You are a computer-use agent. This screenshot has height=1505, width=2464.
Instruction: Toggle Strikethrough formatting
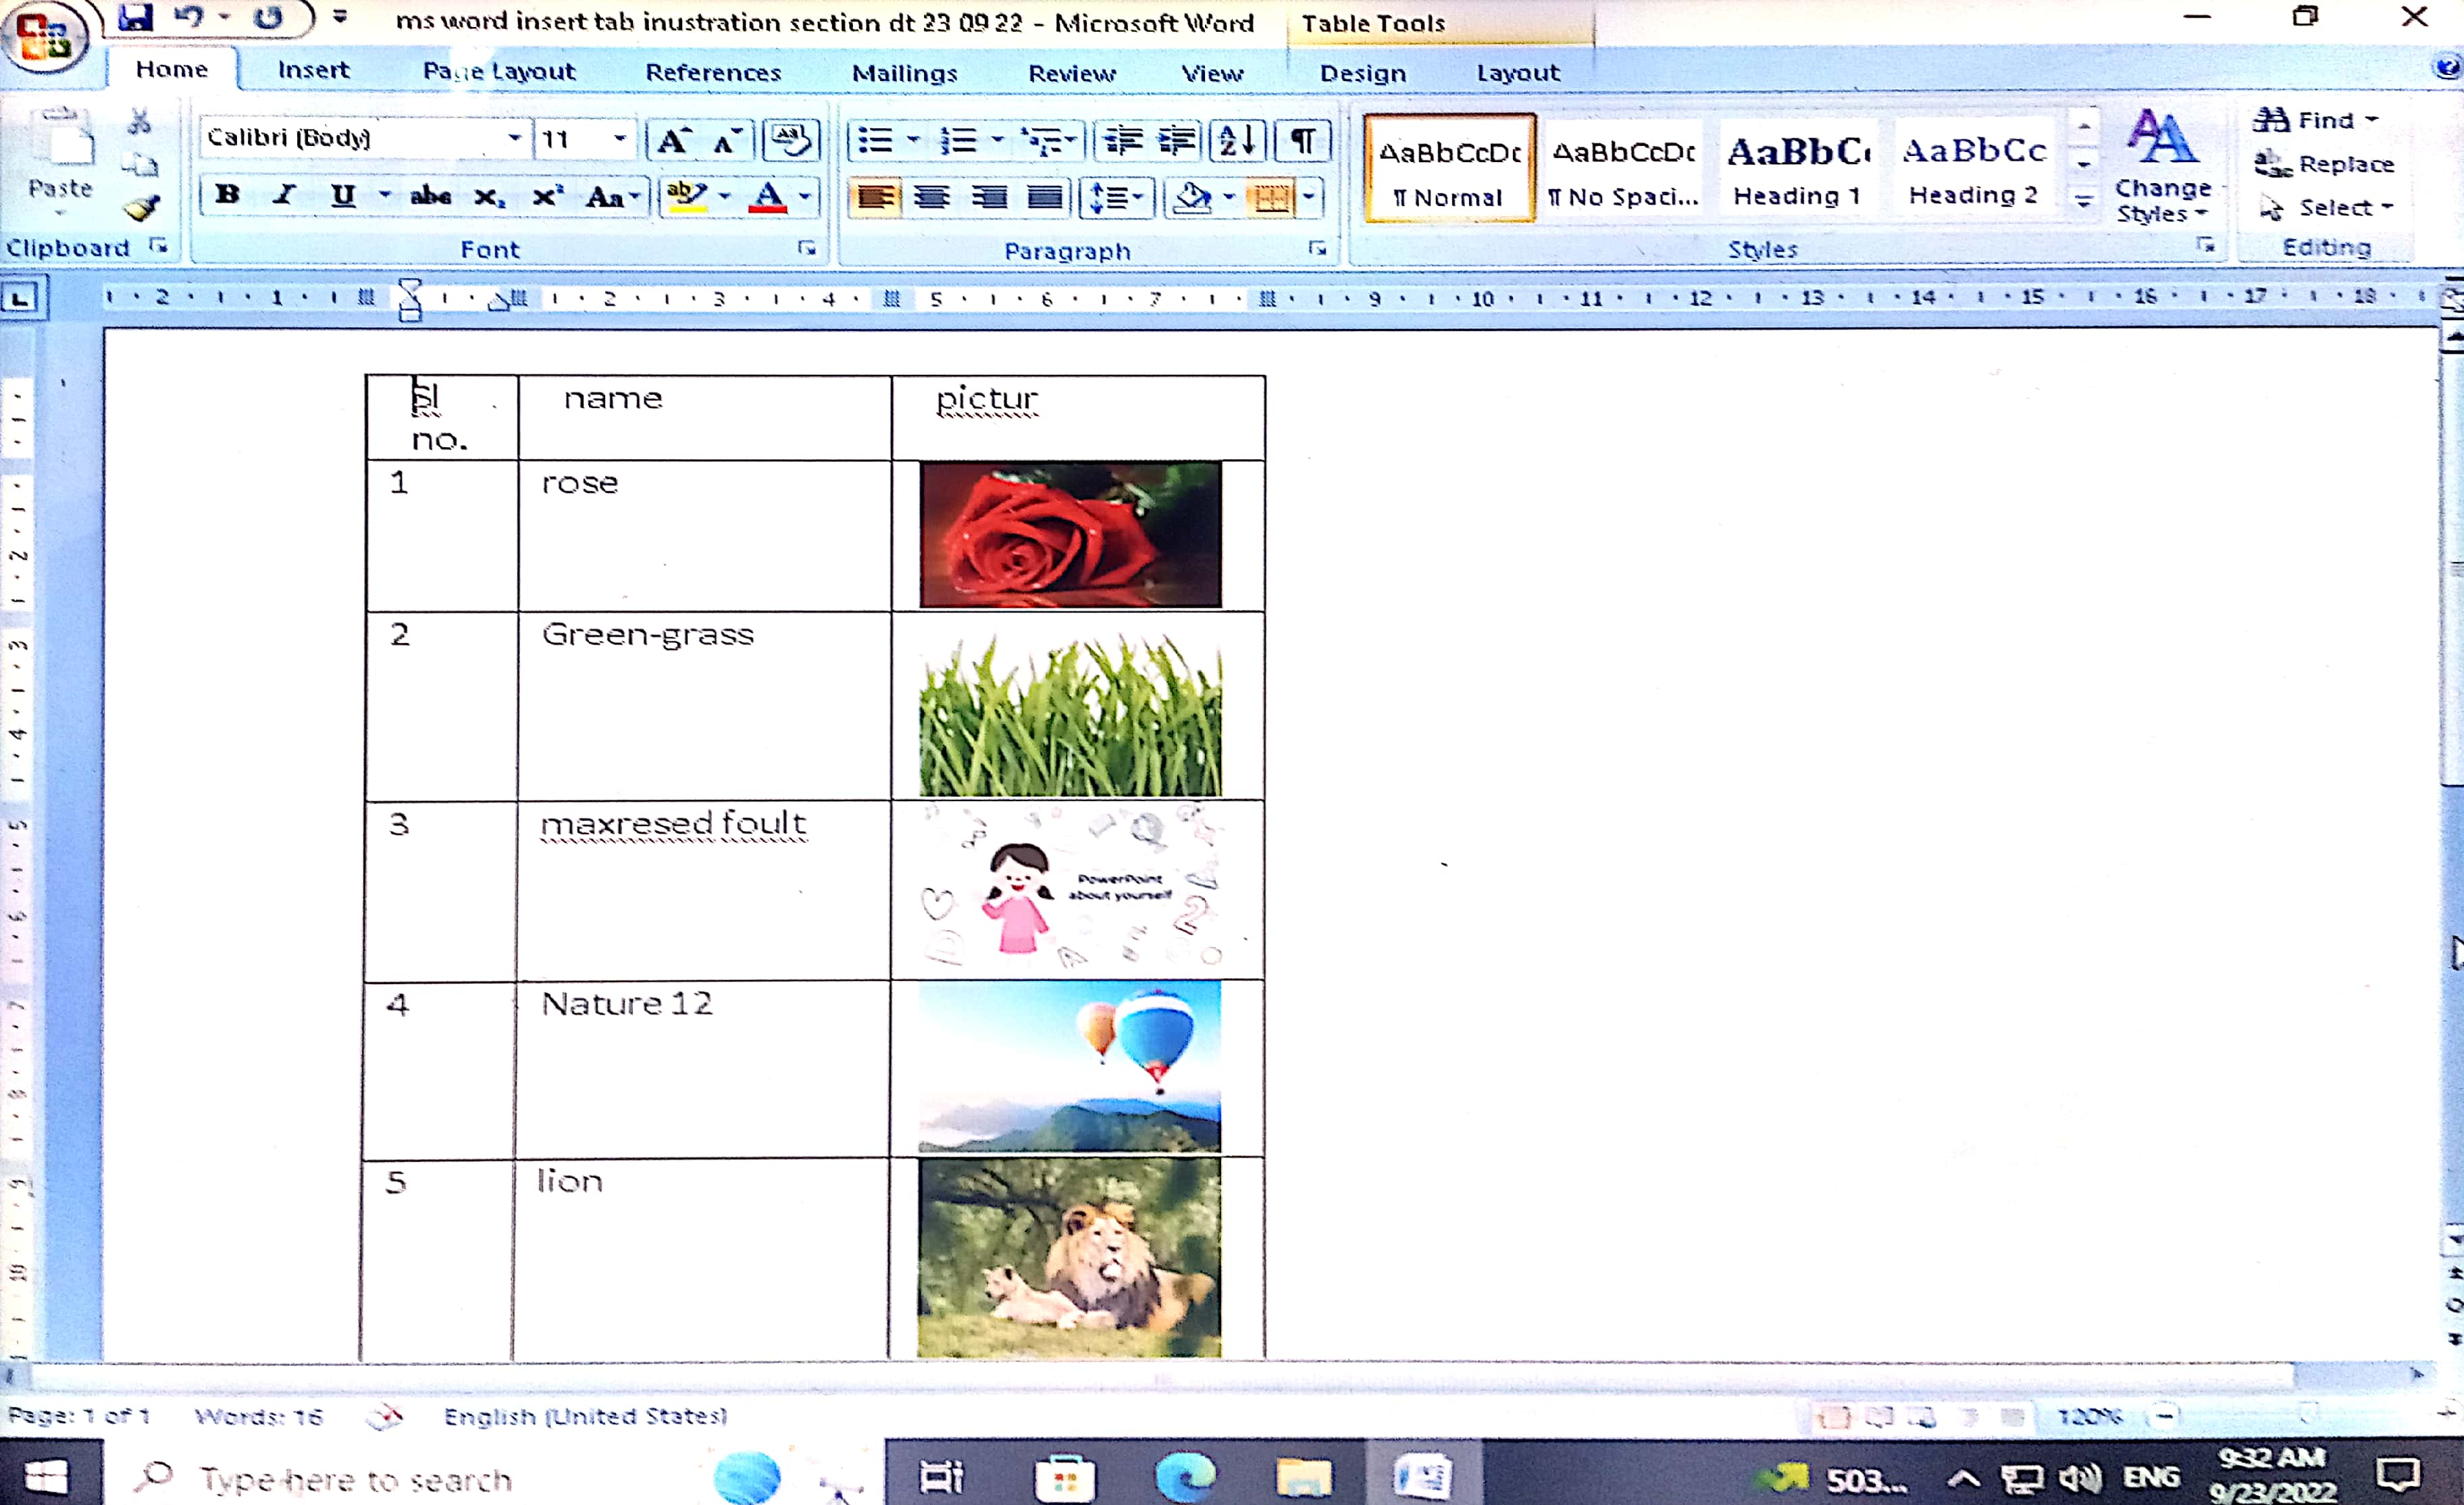[431, 196]
